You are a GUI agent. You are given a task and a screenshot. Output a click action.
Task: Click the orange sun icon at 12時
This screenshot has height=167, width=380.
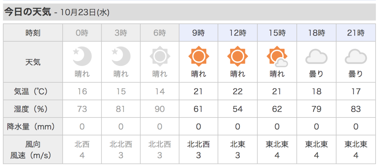(238, 57)
